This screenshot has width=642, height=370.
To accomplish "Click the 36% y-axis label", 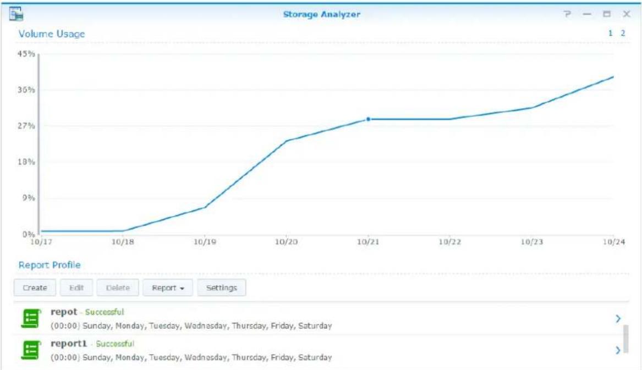I will [26, 90].
